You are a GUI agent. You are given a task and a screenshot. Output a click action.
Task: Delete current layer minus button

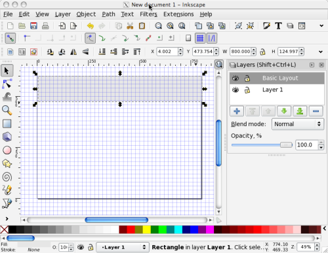(316, 111)
